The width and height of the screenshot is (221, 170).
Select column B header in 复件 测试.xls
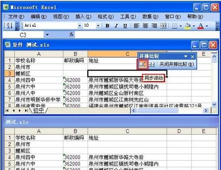75,54
